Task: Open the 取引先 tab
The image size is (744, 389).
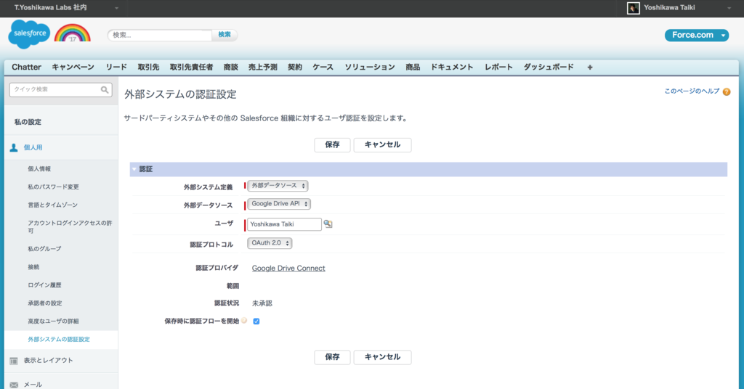Action: (148, 67)
